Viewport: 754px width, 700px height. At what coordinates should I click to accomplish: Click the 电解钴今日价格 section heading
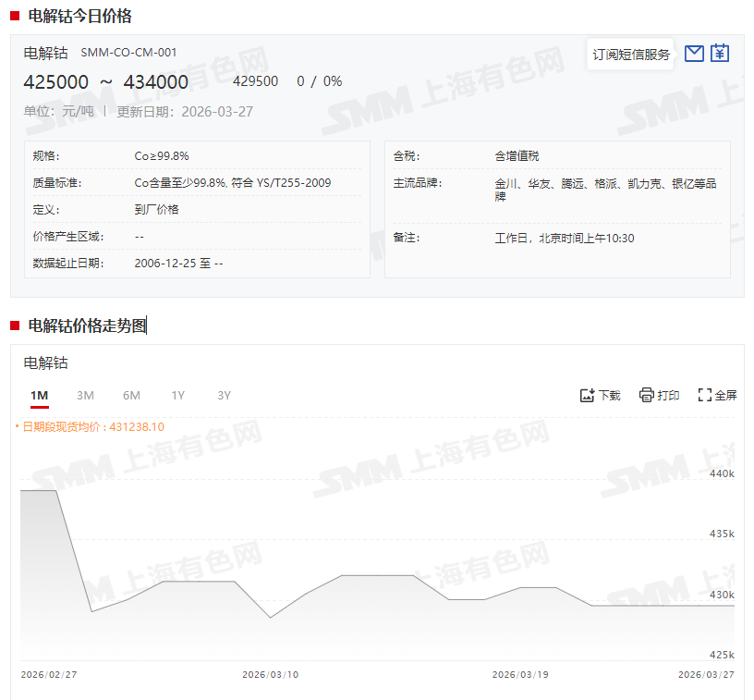pos(79,16)
